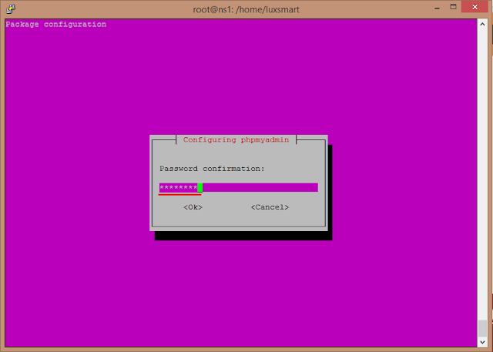
Task: Confirm the password with the Ok button
Action: [x=193, y=207]
